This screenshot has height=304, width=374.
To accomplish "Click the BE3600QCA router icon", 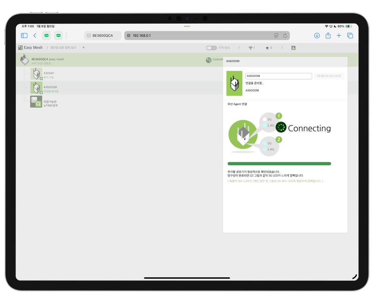I will click(24, 60).
